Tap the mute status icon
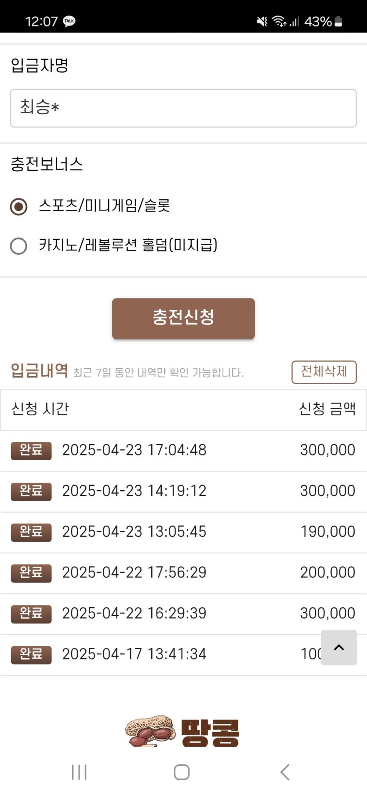This screenshot has height=796, width=367. pyautogui.click(x=262, y=21)
